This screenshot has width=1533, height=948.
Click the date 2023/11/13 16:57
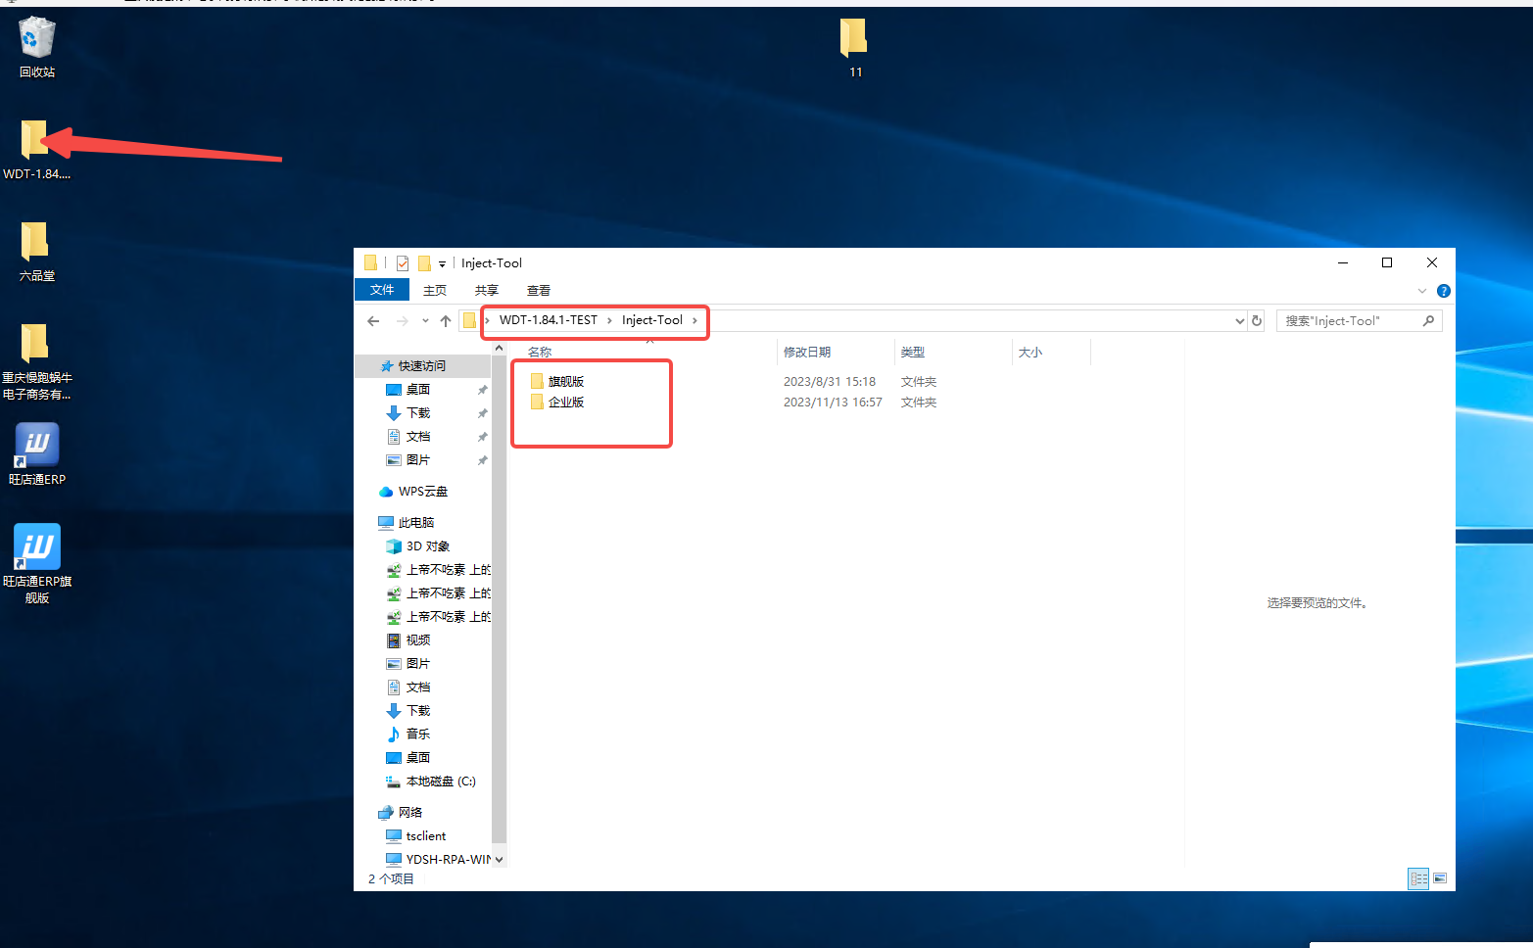[833, 402]
